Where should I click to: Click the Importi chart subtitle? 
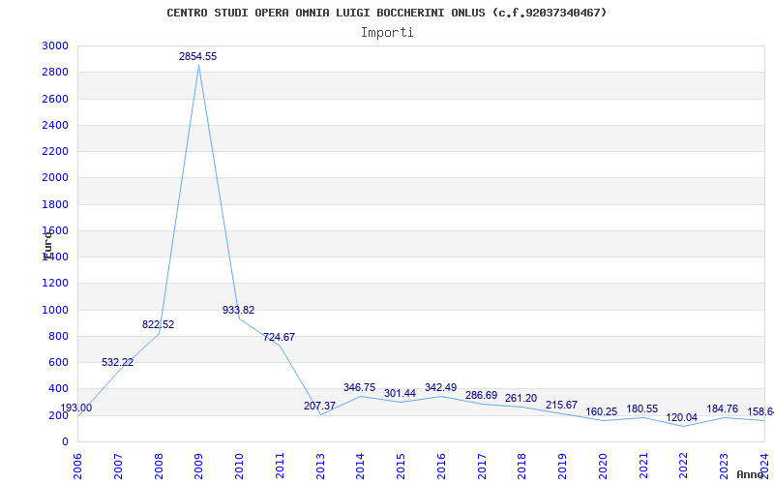click(x=387, y=33)
